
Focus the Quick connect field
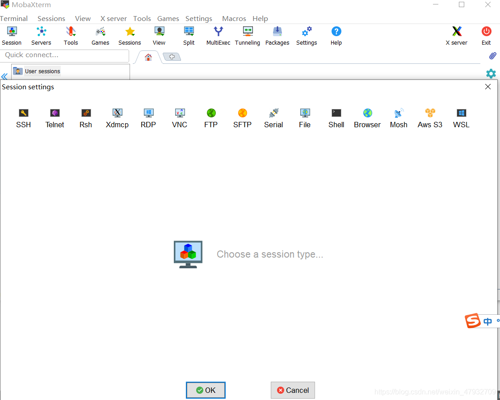click(x=65, y=55)
